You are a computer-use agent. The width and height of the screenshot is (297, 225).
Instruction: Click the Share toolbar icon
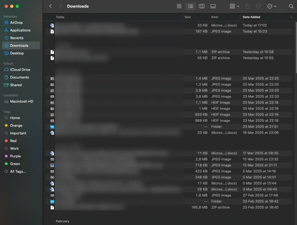tap(247, 6)
